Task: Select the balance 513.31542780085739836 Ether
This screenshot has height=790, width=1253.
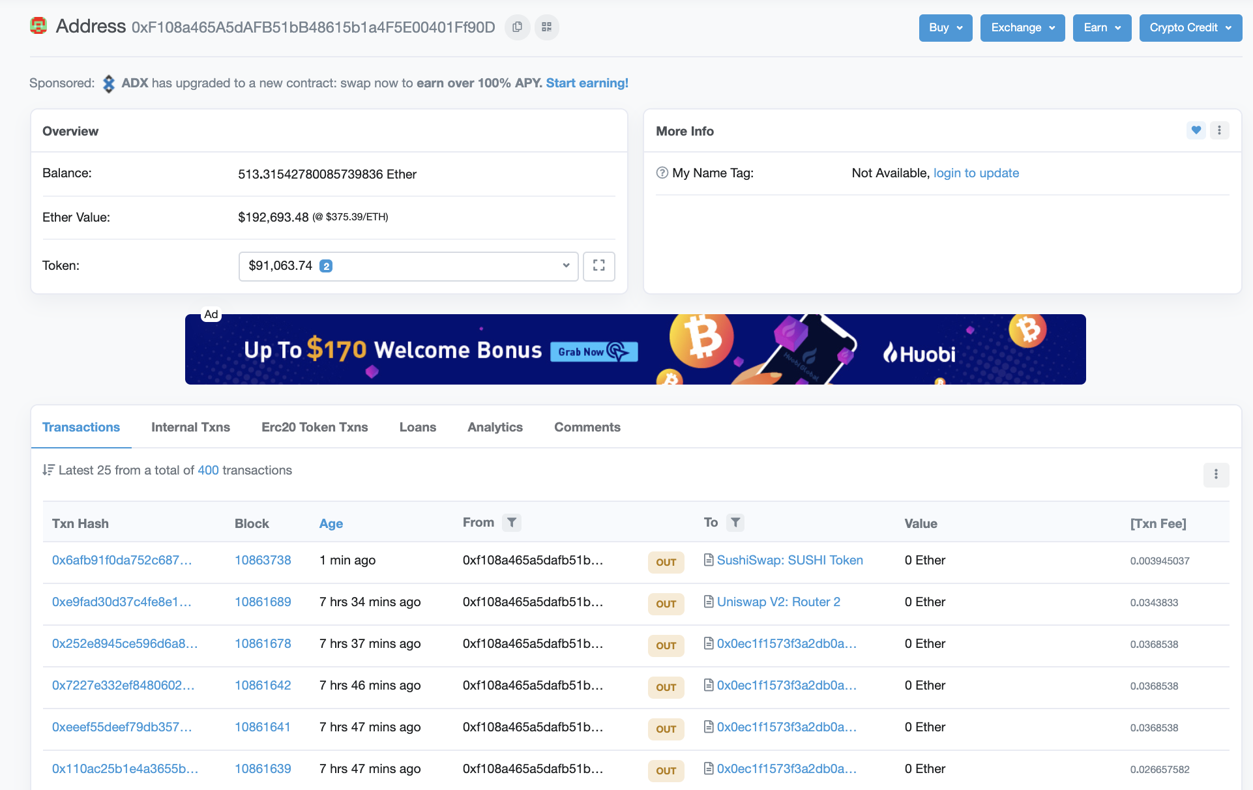Action: [327, 174]
